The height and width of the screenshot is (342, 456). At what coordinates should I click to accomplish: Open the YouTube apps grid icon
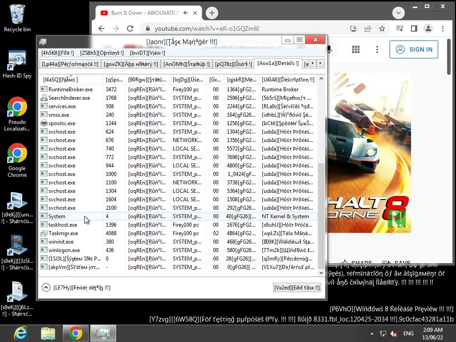[356, 49]
